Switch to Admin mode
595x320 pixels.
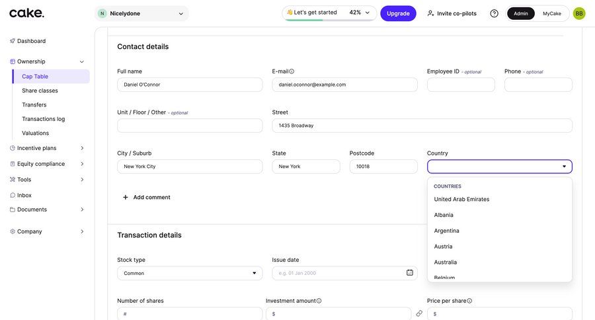[521, 13]
